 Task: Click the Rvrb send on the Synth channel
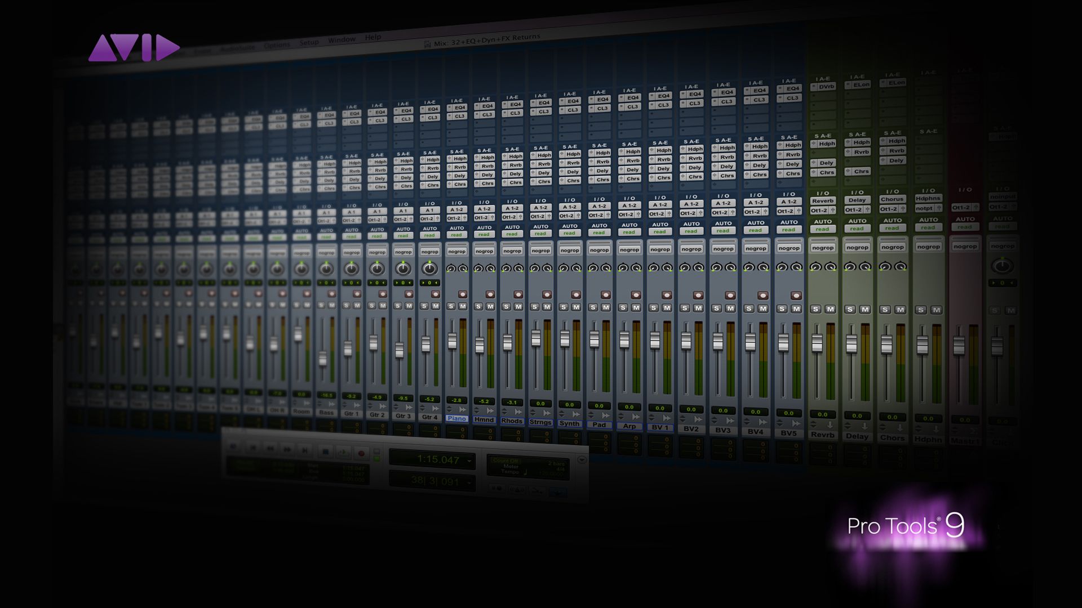570,163
